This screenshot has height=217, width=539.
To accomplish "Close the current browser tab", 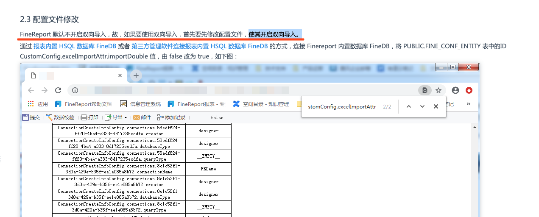I will pos(120,75).
